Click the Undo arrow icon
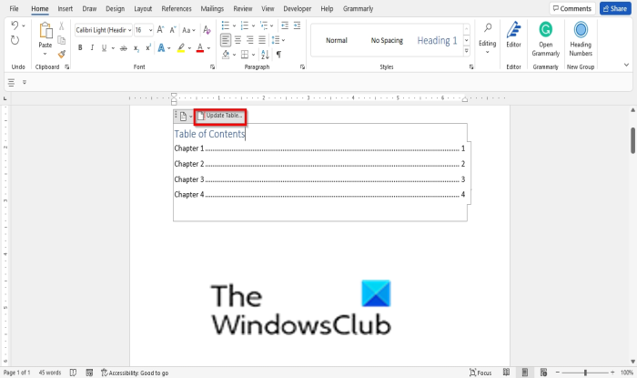Screen dimensions: 637x378 point(15,26)
